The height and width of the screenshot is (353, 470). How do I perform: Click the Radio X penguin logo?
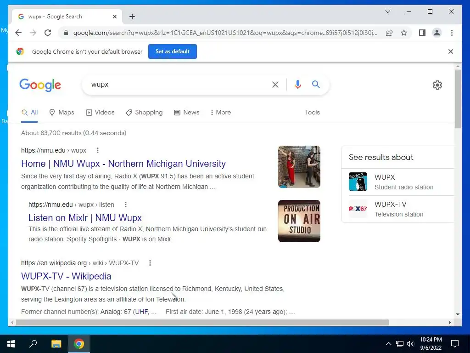click(x=358, y=182)
